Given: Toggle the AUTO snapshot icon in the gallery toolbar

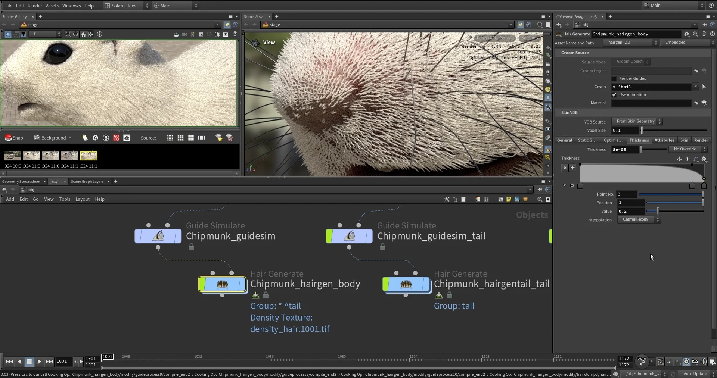Looking at the screenshot, I should [x=116, y=138].
